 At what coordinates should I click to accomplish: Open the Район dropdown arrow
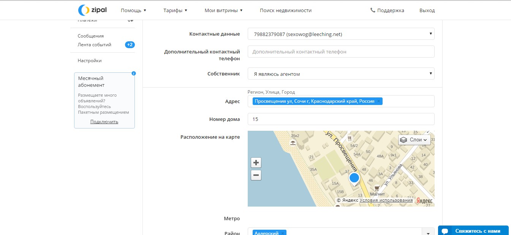pos(428,233)
